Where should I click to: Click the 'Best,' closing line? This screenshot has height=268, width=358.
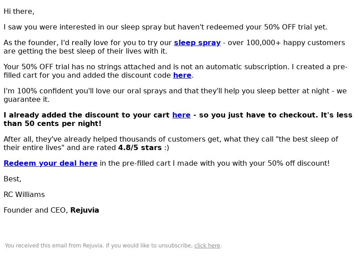13,179
